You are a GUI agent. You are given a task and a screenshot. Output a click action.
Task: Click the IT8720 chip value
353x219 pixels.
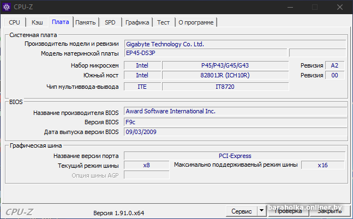click(225, 87)
